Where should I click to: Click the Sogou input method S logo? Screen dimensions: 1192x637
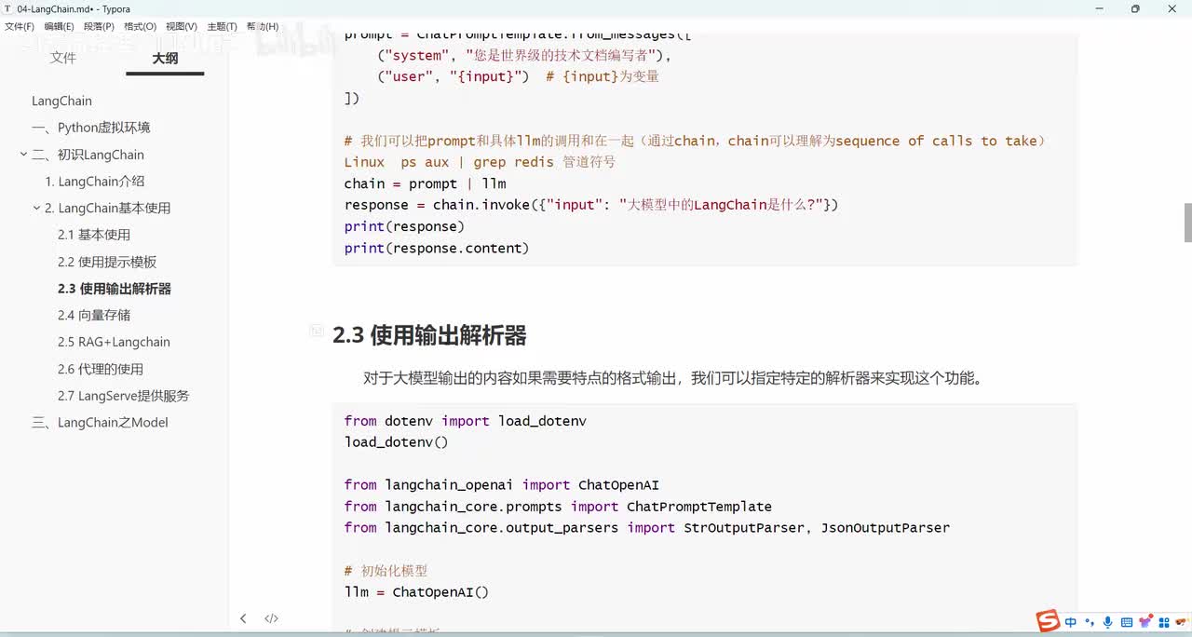(x=1049, y=621)
